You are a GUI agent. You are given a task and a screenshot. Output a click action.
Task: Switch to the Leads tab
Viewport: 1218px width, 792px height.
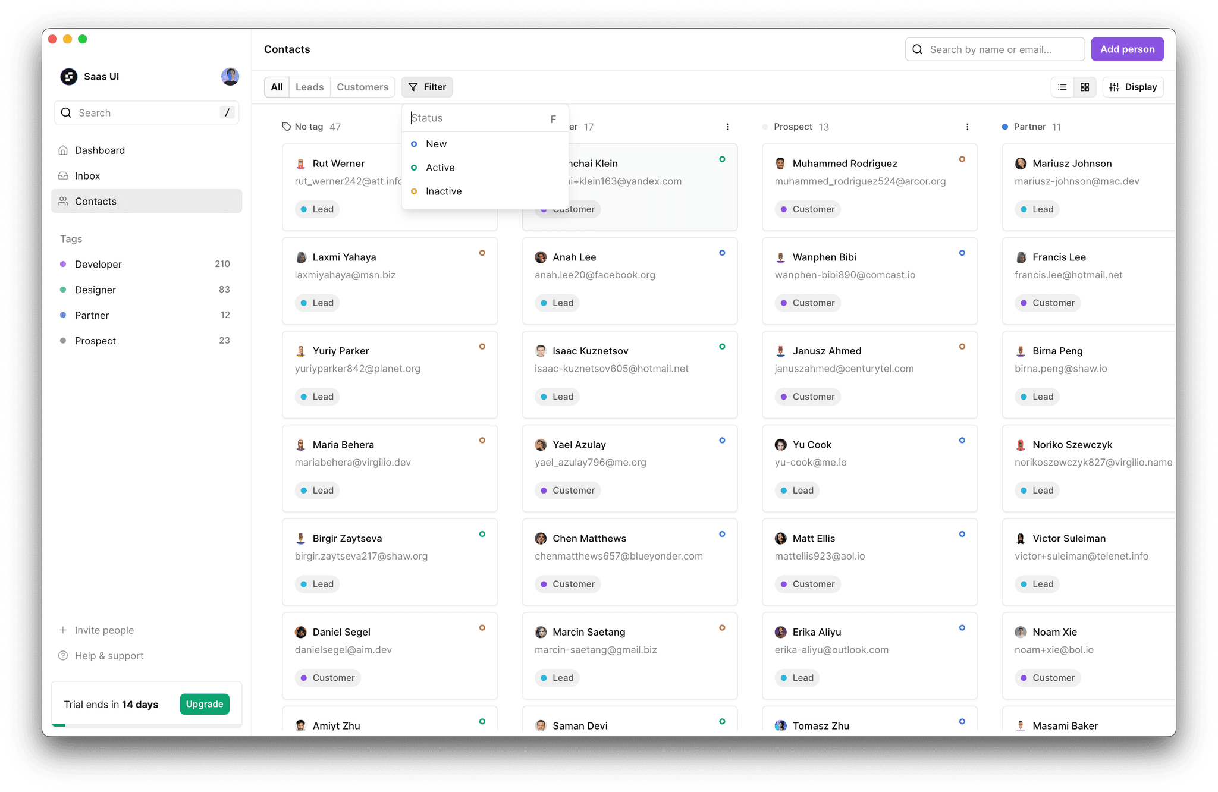(309, 87)
